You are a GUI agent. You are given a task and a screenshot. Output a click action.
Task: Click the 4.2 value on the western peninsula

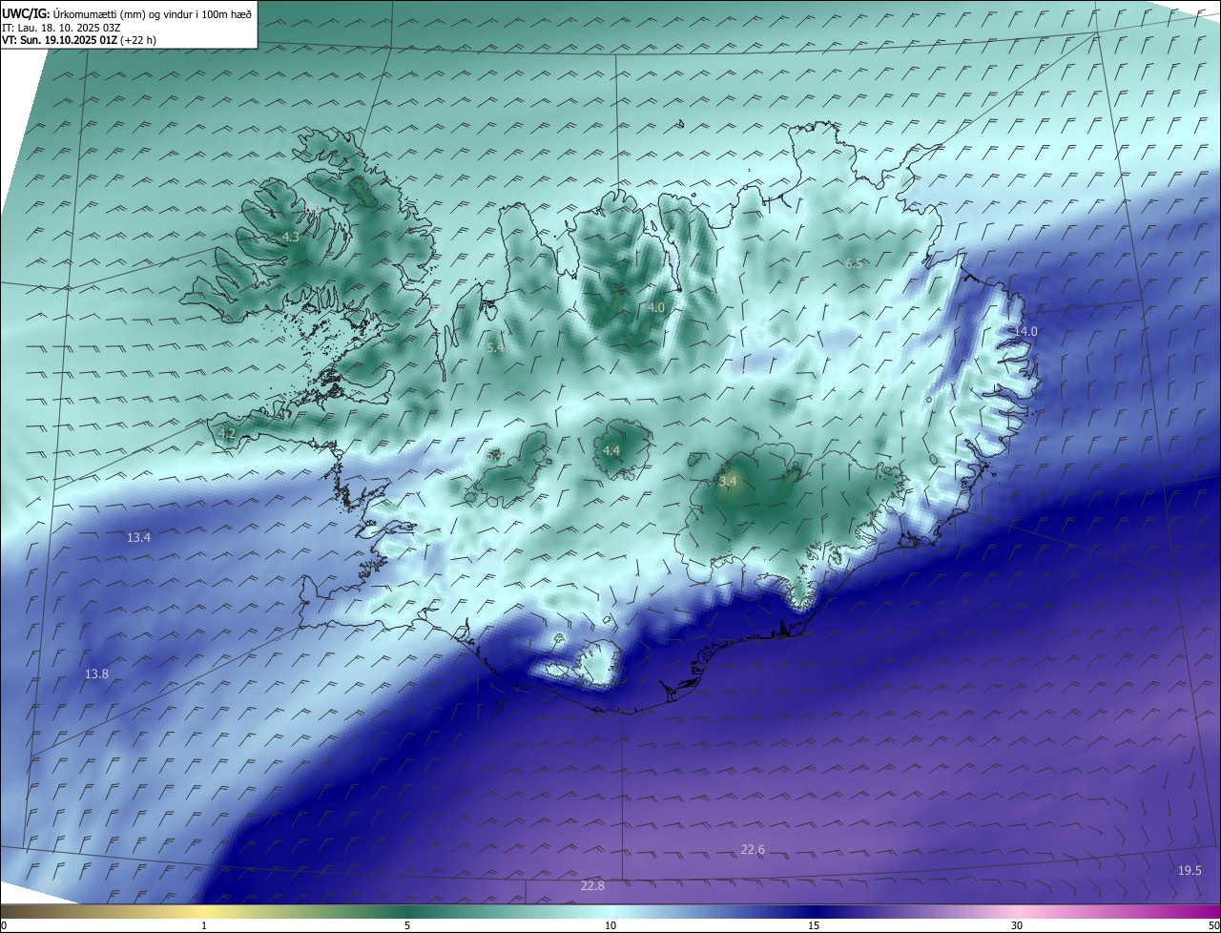pyautogui.click(x=227, y=434)
